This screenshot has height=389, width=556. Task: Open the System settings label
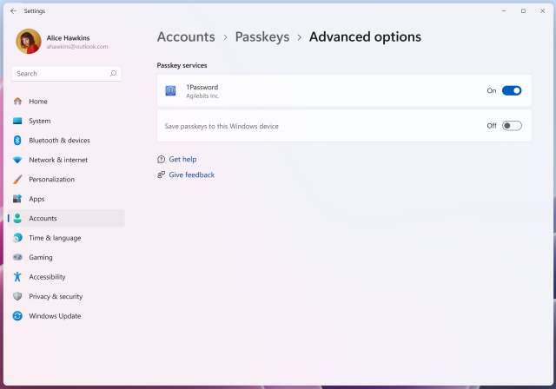click(40, 121)
